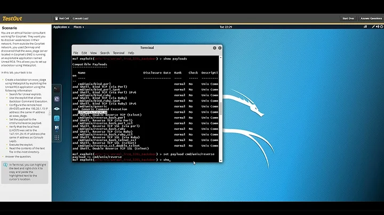Open the Terminal Search menu
The image size is (384, 215).
pos(105,53)
